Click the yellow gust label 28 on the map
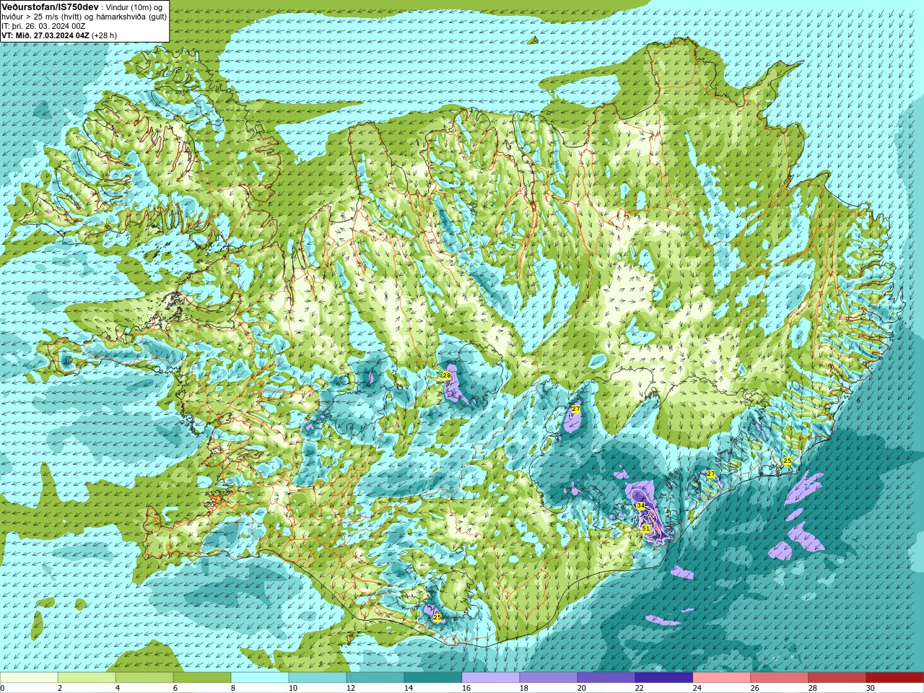Screen dimensions: 924x693 (x=446, y=375)
